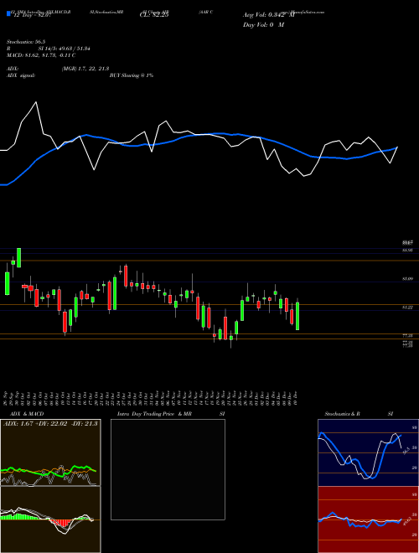Open the blue-background Stochastics chart
The height and width of the screenshot is (553, 419).
pos(368,452)
